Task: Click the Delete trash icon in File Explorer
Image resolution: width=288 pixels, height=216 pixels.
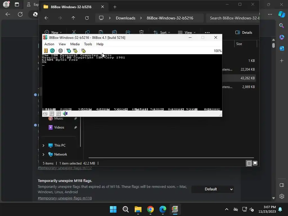Action: 141,33
